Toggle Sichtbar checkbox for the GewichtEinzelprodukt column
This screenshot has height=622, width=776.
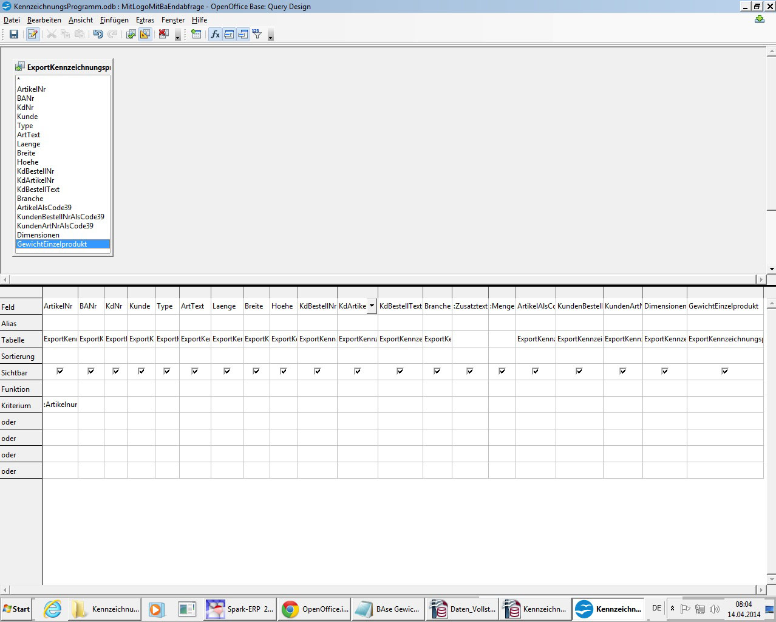click(x=725, y=371)
